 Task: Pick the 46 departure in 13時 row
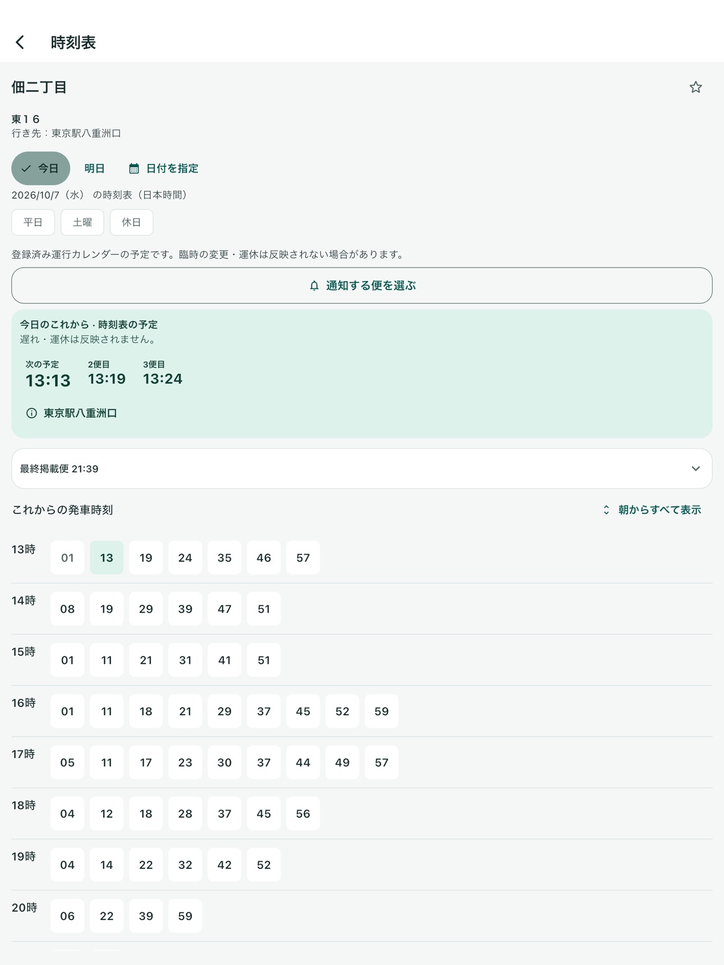[x=264, y=558]
